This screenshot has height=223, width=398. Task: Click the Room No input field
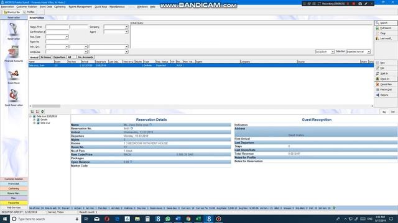coord(57,42)
